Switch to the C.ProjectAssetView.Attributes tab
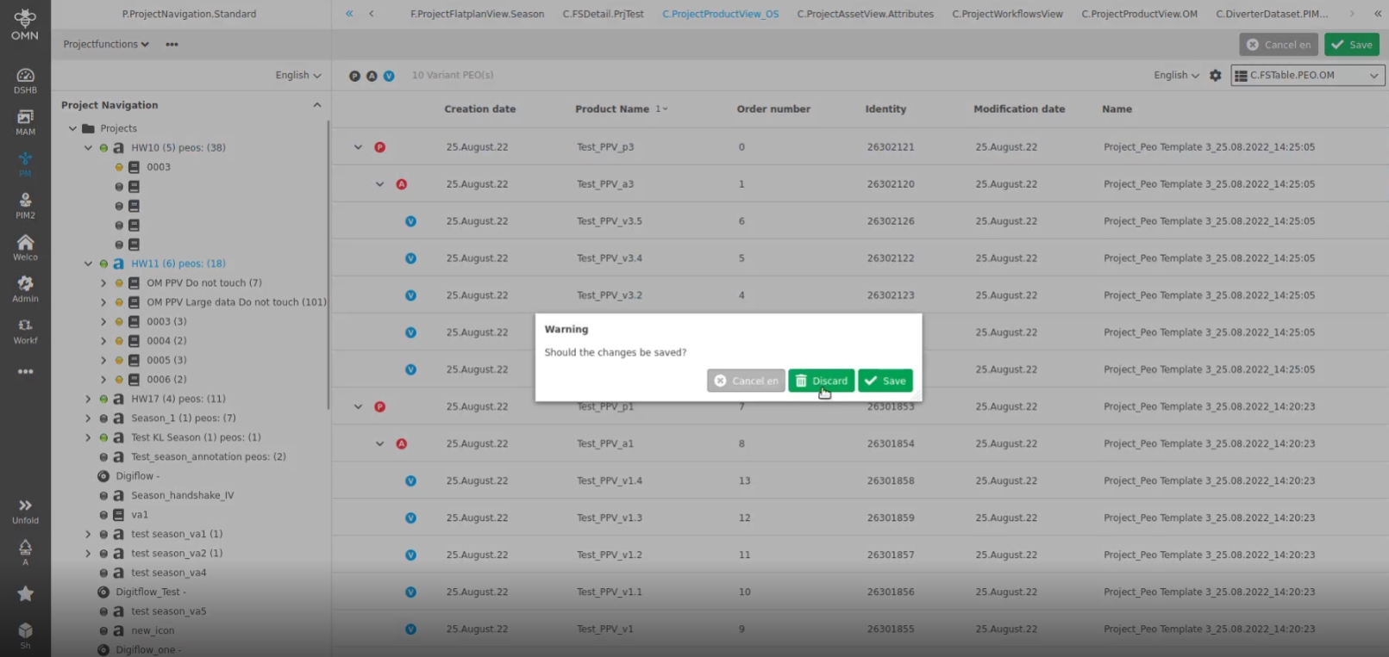 pos(865,14)
